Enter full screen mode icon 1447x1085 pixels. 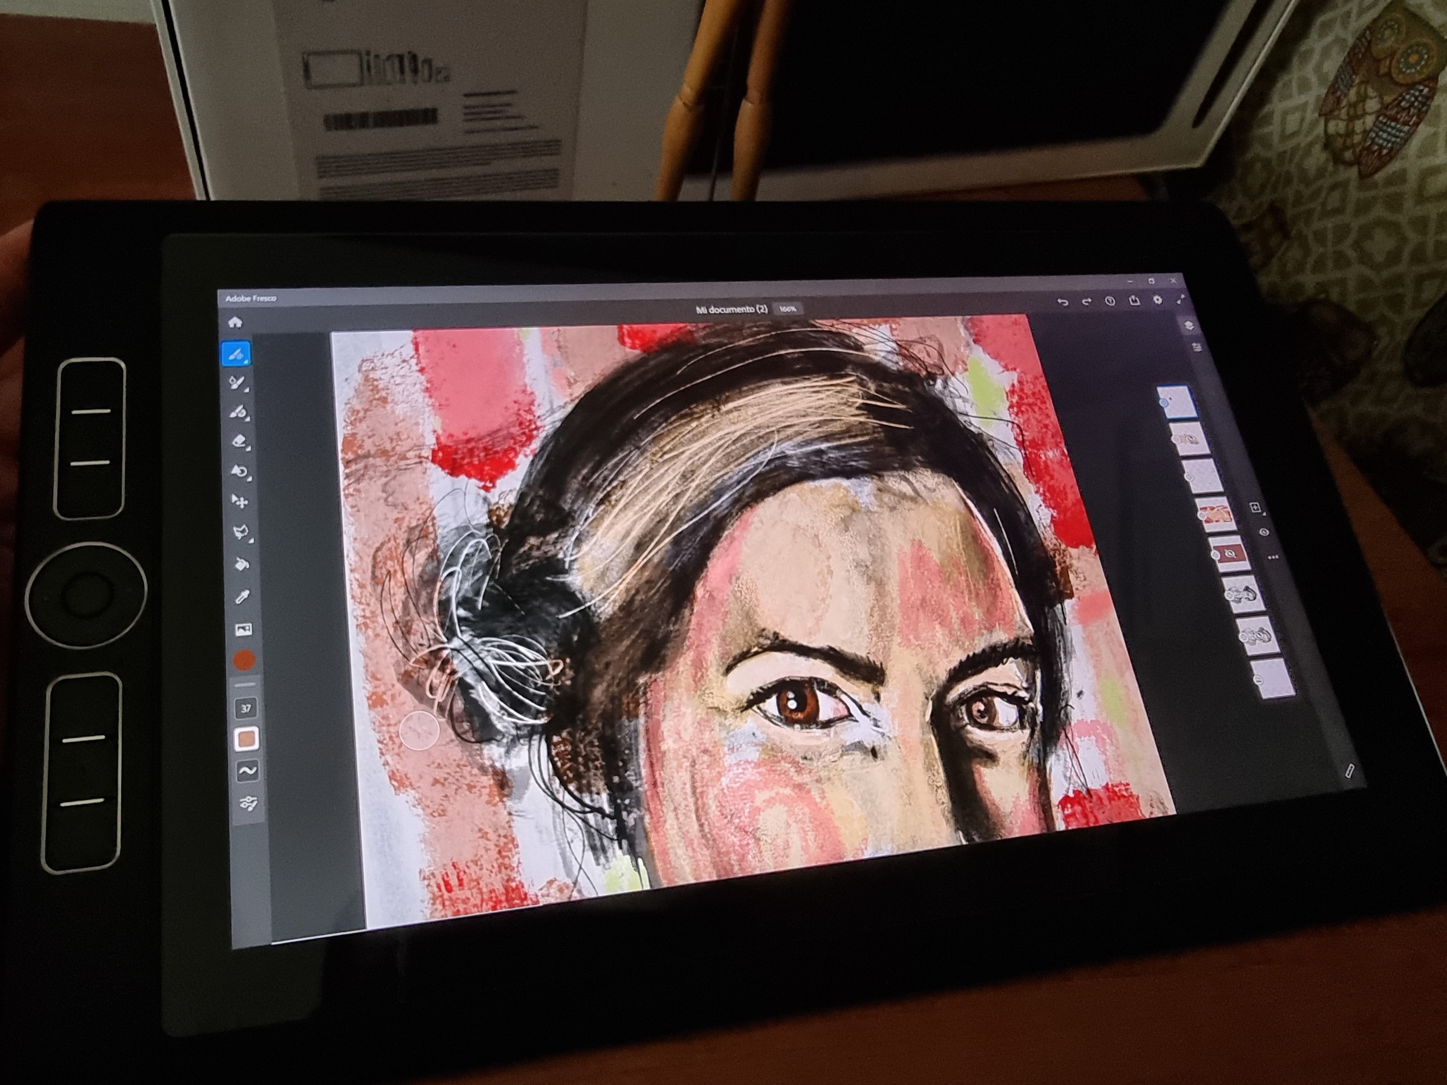1181,299
